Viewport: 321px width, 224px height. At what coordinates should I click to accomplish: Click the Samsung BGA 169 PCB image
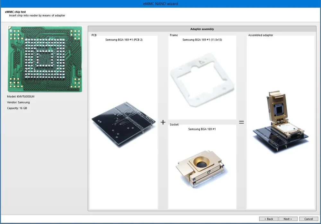point(124,124)
